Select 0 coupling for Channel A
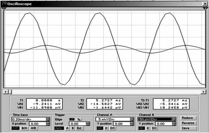Image resolution: width=209 pixels, height=133 pixels. pyautogui.click(x=106, y=128)
